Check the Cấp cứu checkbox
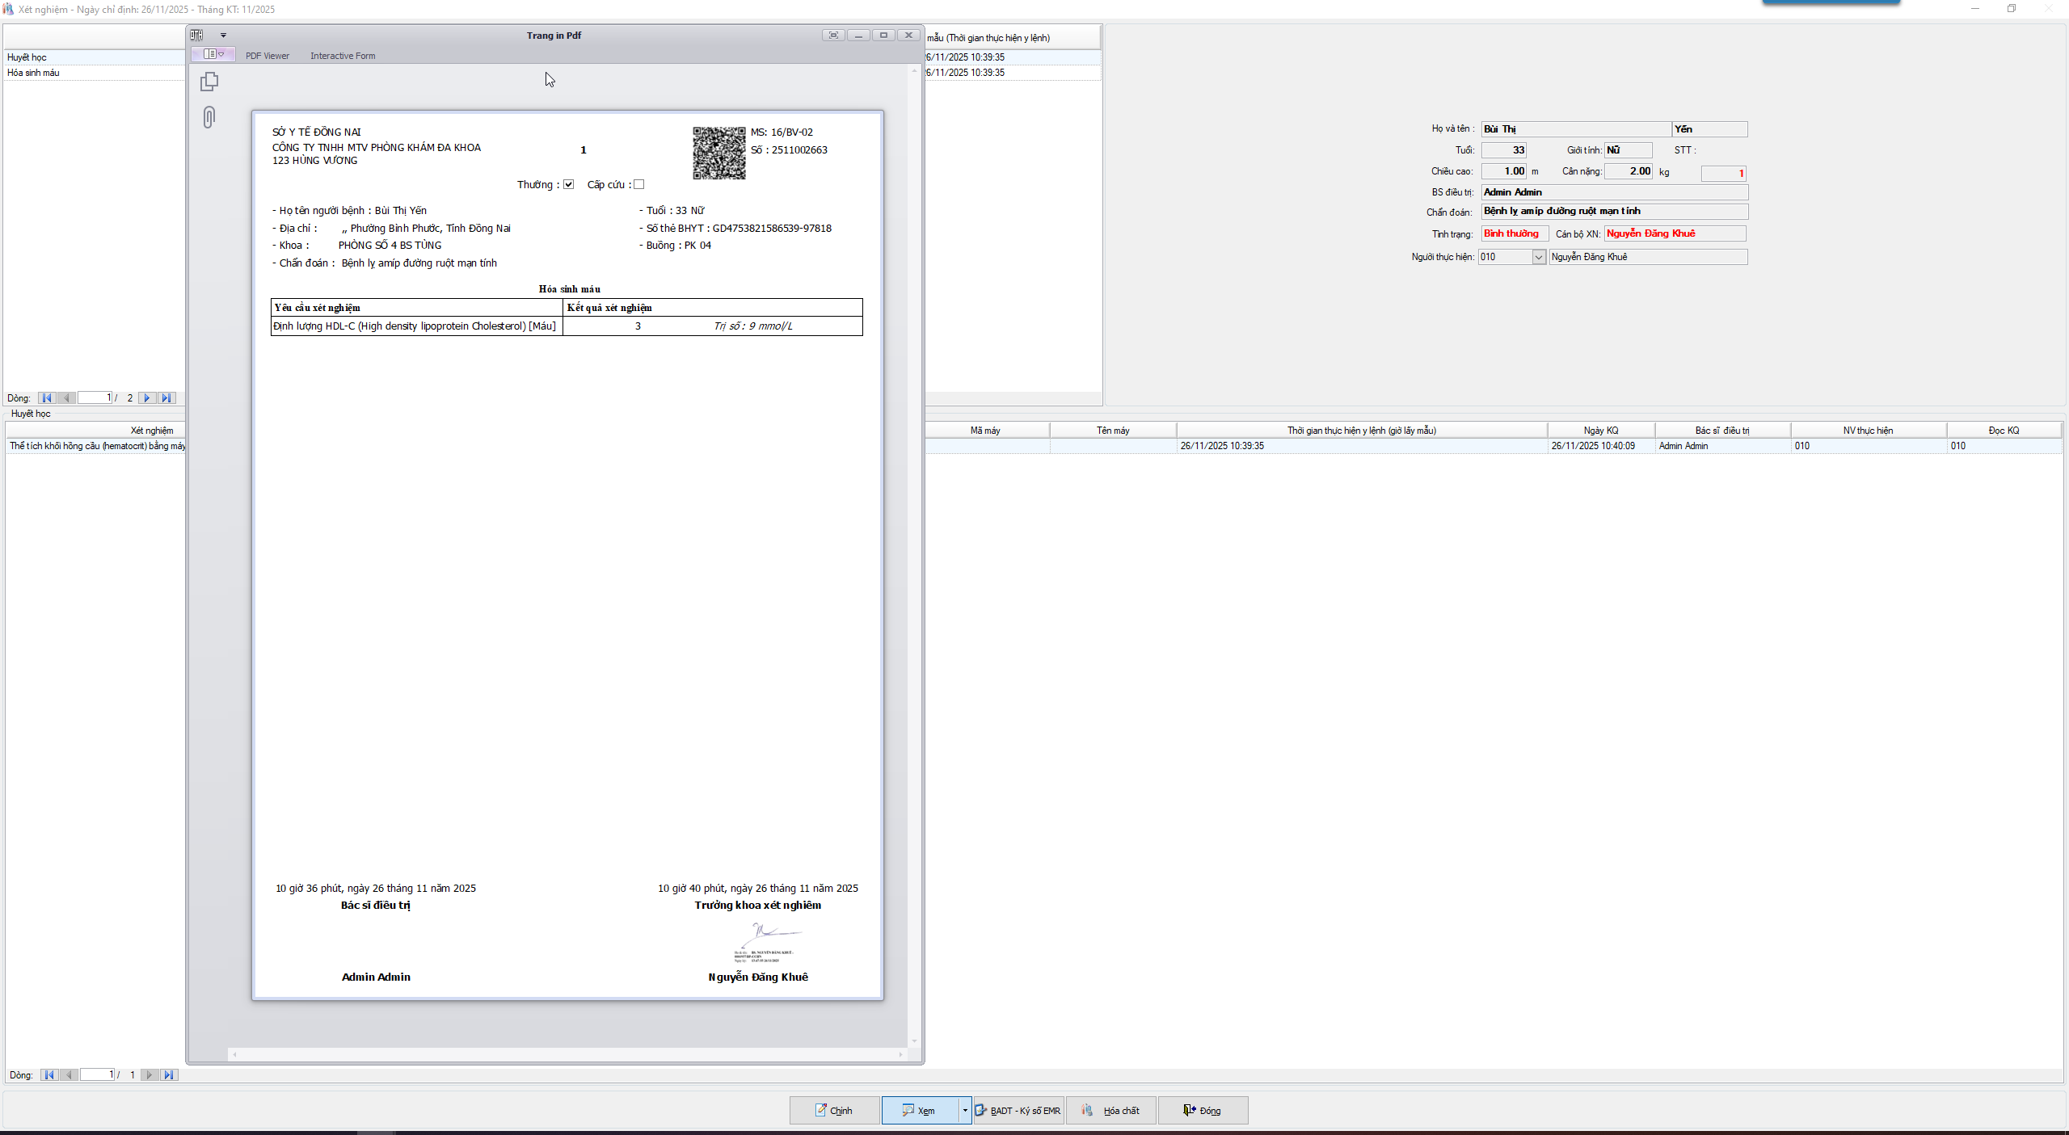 click(639, 184)
